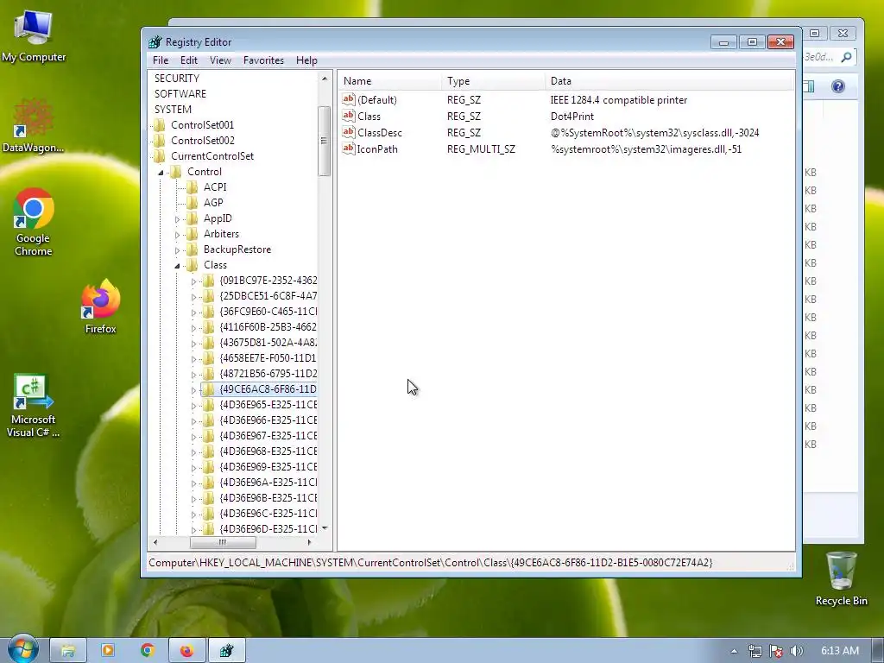Click the 'IEEE 1284.4 compatible printer' data cell
This screenshot has height=663, width=884.
tap(618, 100)
